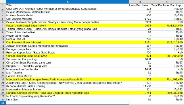
Task: Click earnings cell Rp788
Action: (167, 15)
